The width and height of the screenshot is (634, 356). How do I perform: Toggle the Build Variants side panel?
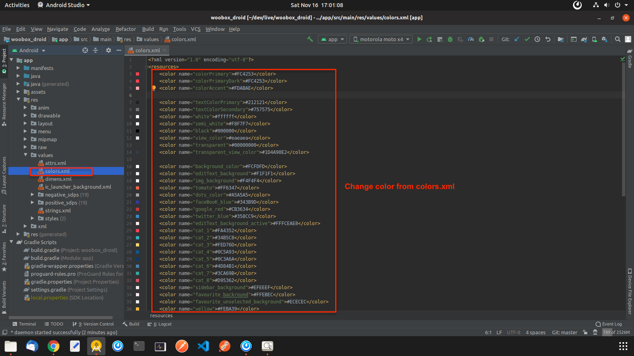point(4,297)
